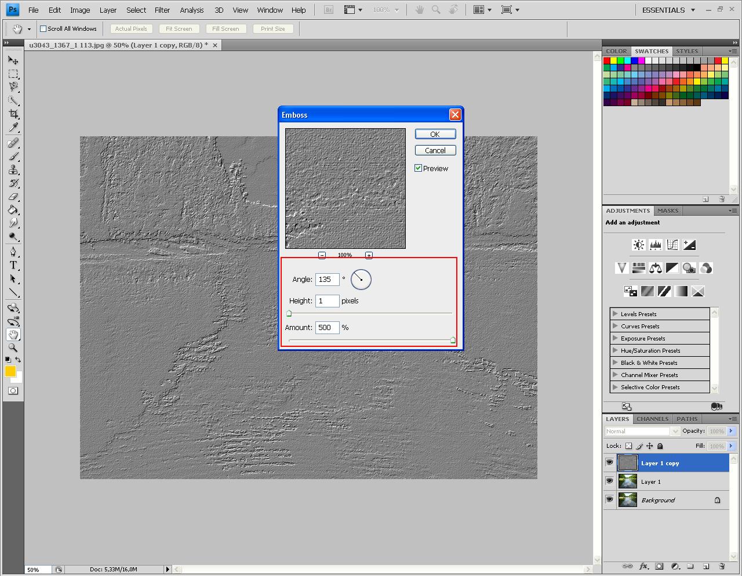Select the Eyedropper tool
Image resolution: width=742 pixels, height=576 pixels.
tap(13, 128)
